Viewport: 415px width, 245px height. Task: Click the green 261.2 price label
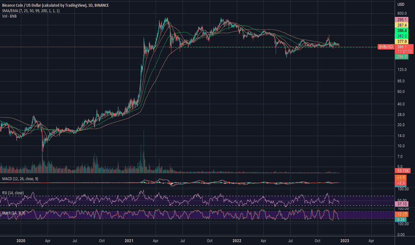click(402, 57)
